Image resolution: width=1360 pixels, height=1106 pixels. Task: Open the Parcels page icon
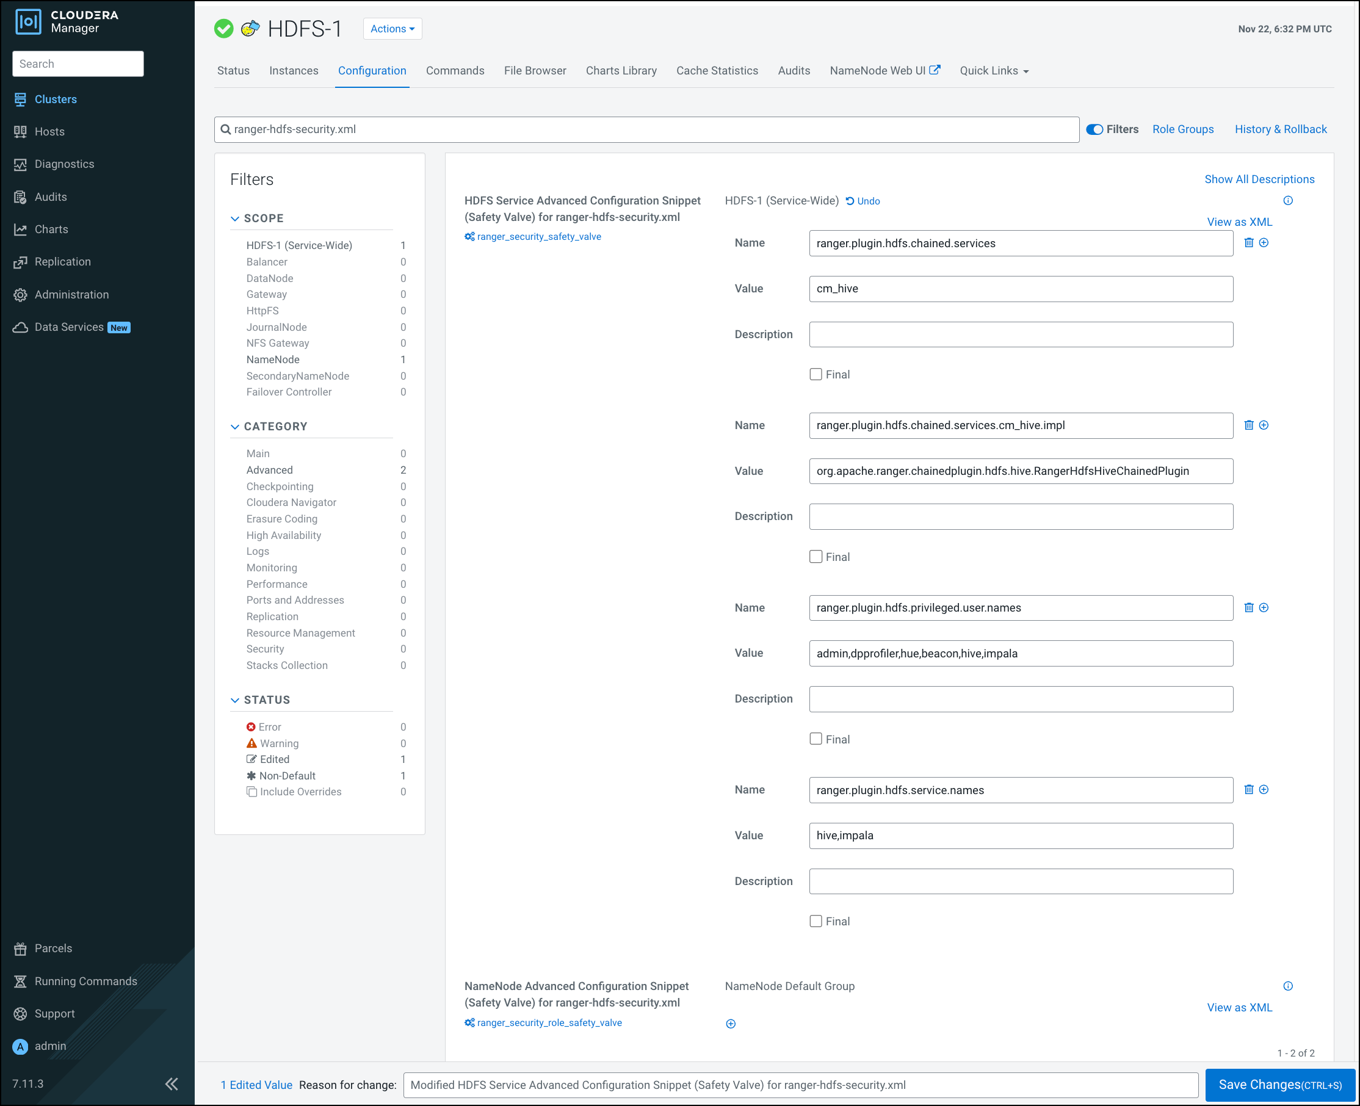tap(20, 949)
